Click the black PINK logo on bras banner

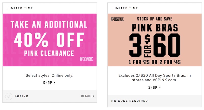click(117, 19)
